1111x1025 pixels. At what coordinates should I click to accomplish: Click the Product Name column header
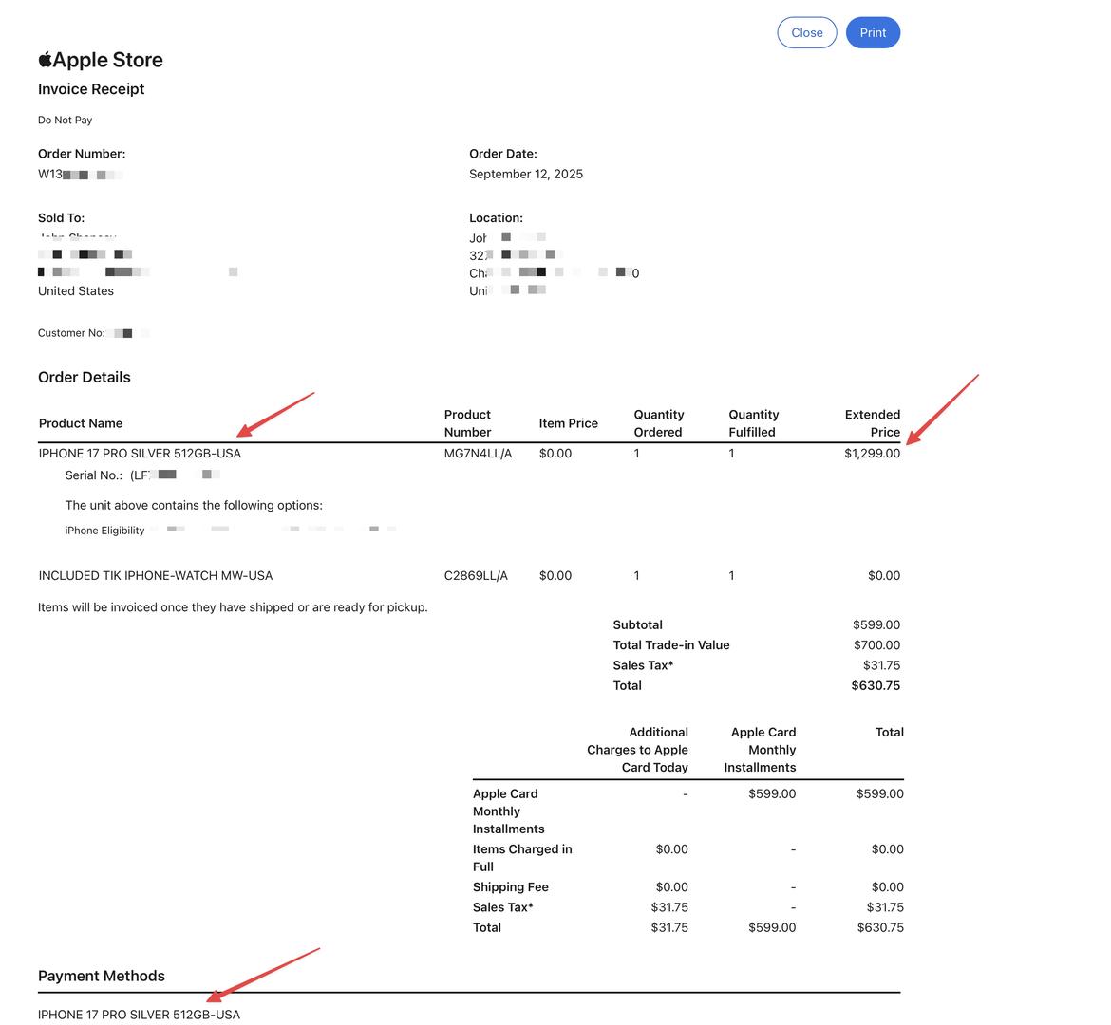(81, 423)
